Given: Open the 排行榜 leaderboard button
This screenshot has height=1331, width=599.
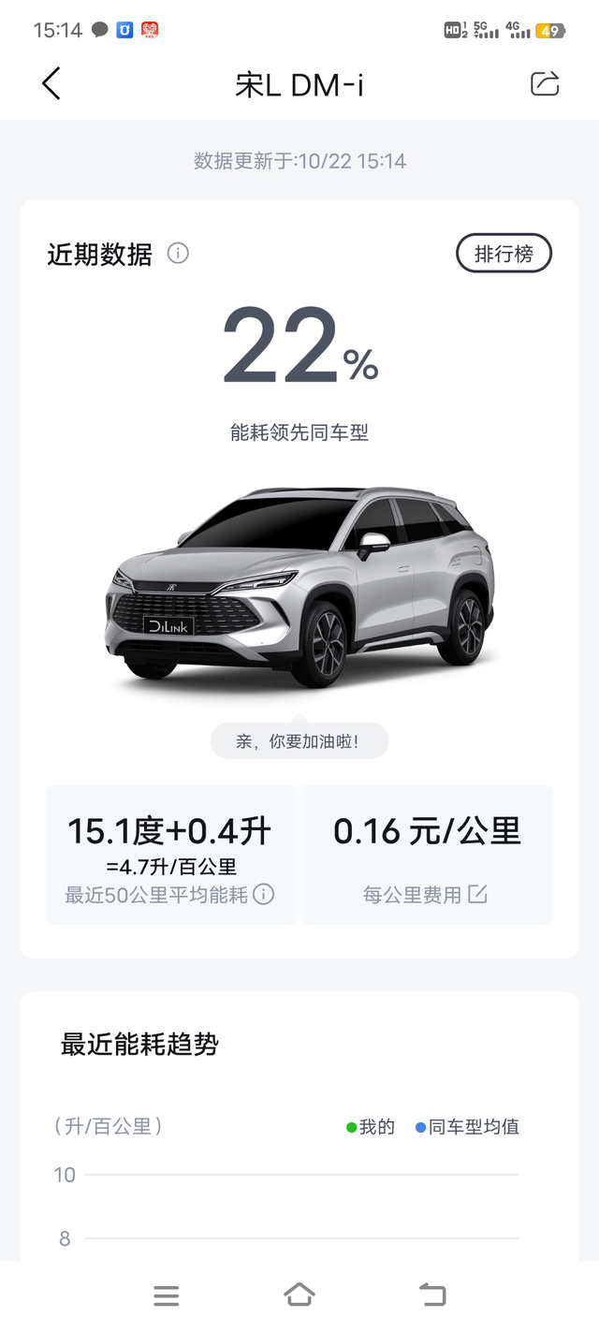Looking at the screenshot, I should click(x=504, y=253).
